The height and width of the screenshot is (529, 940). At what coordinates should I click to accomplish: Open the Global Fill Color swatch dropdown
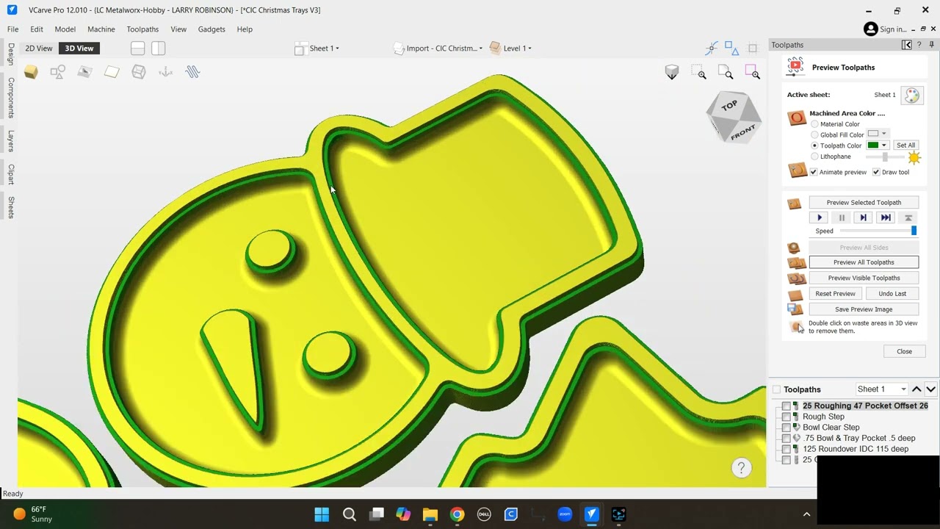pyautogui.click(x=878, y=134)
